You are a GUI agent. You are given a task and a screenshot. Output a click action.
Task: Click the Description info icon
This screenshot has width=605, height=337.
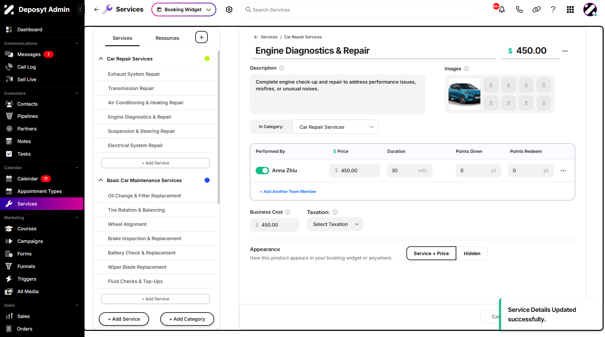tap(281, 68)
